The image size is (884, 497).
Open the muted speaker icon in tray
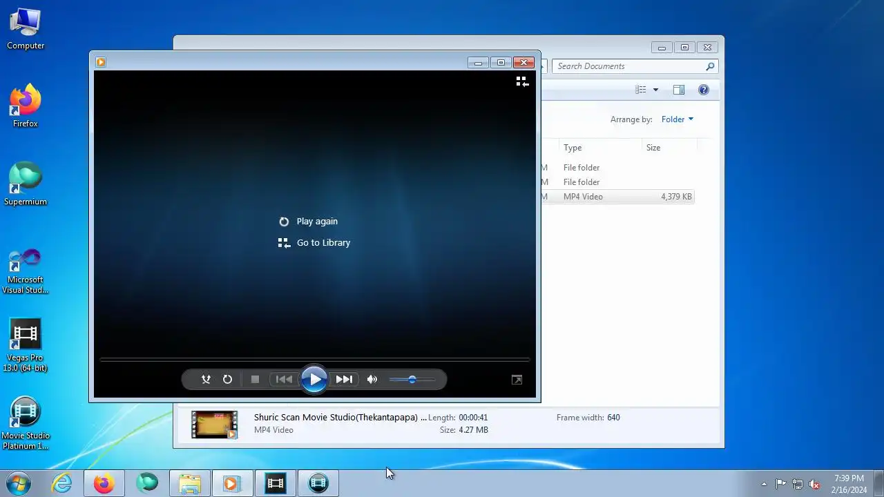point(815,484)
